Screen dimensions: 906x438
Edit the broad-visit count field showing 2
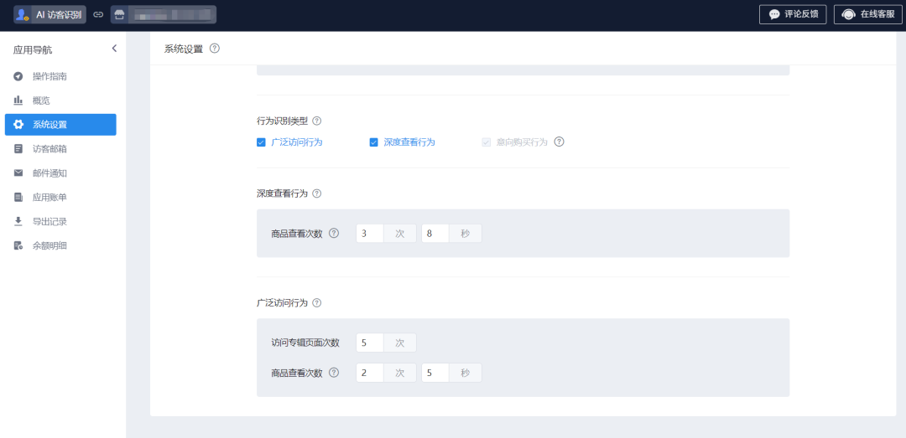tap(370, 372)
